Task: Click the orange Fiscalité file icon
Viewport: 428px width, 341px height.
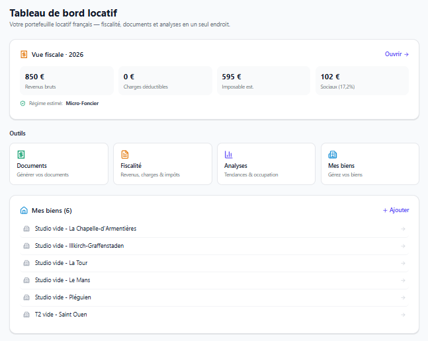Action: 125,155
